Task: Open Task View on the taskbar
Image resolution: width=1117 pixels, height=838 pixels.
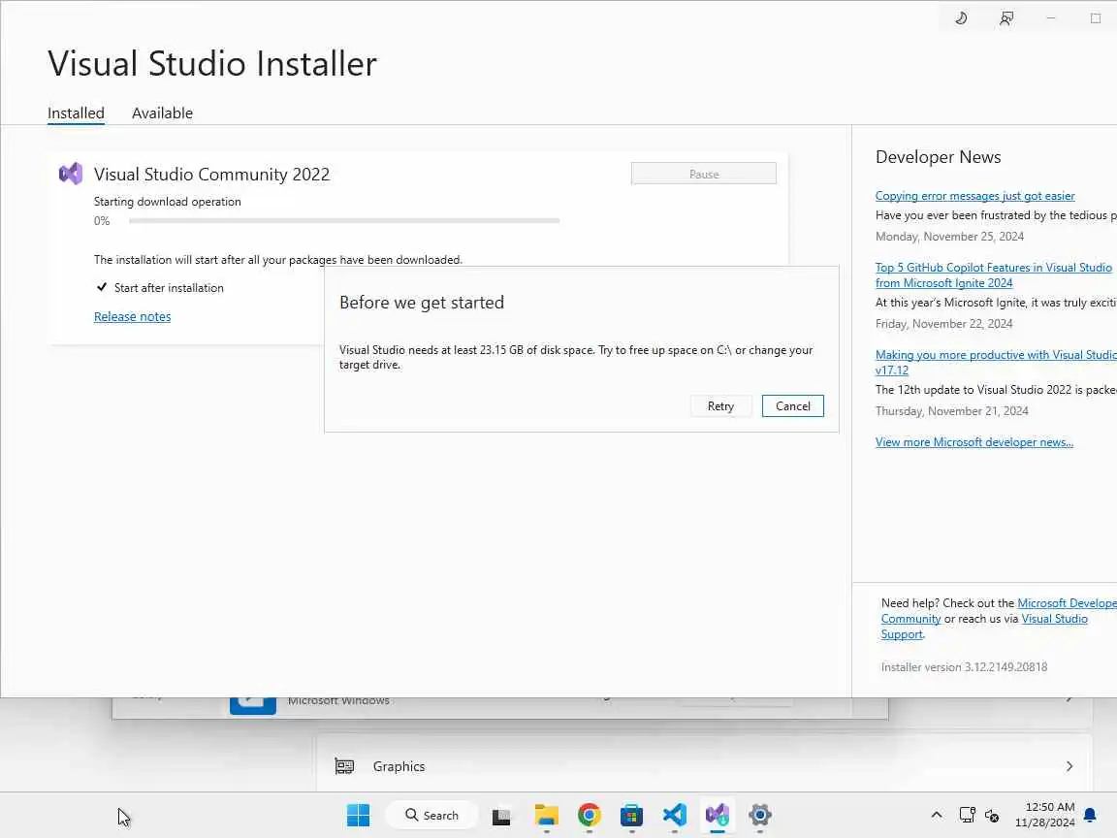Action: click(501, 815)
